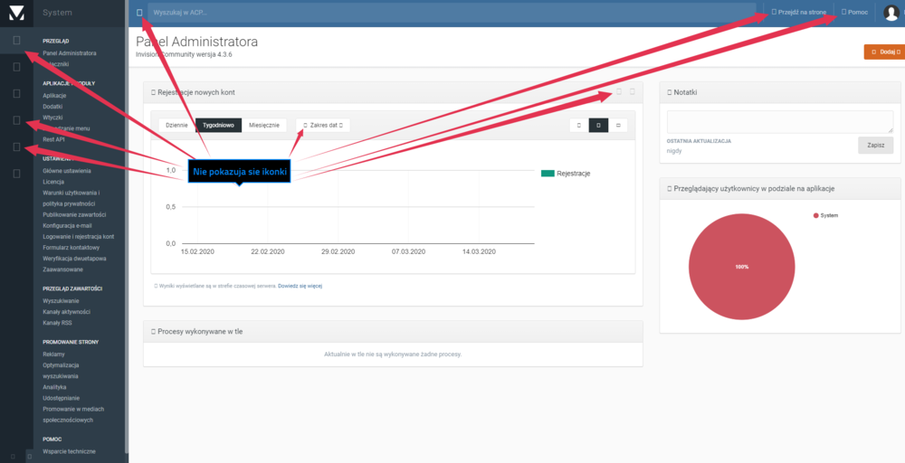Click the leftmost chart type button above the graph
This screenshot has height=463, width=905.
click(579, 125)
